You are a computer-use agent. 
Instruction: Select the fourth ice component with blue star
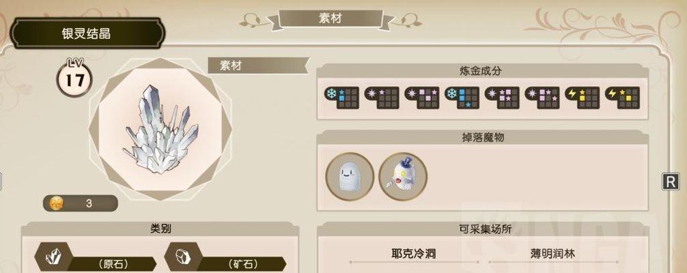pos(462,98)
